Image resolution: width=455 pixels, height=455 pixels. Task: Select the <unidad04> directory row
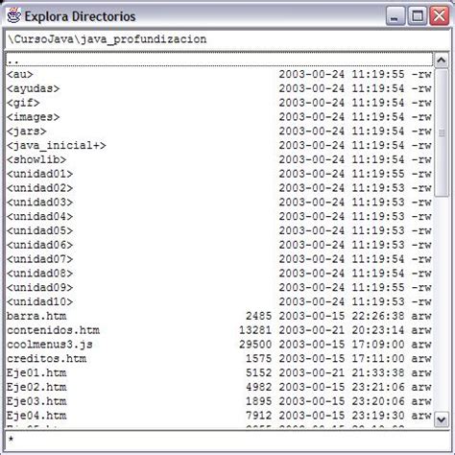[220, 216]
